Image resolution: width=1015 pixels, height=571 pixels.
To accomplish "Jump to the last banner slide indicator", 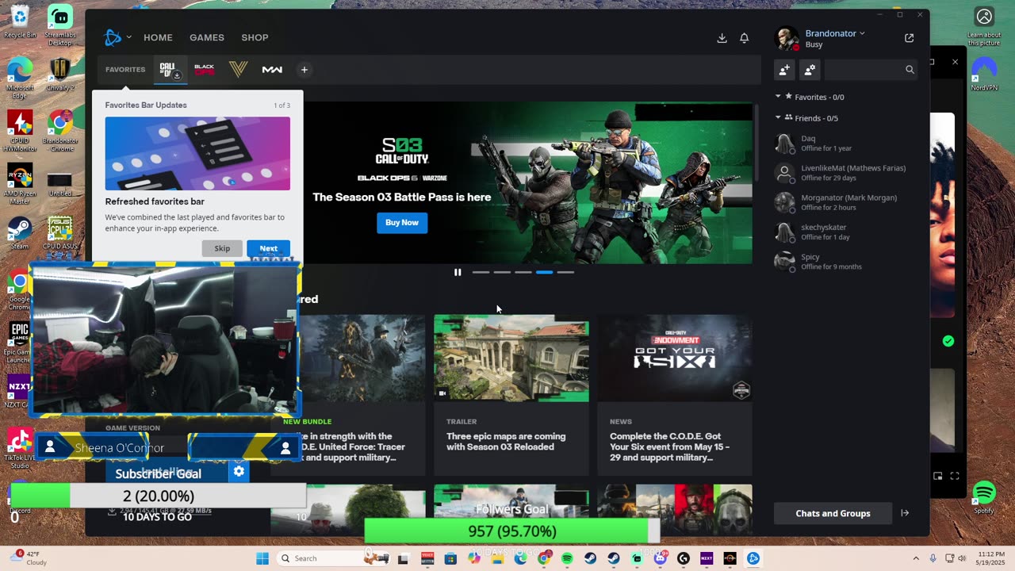I will point(565,272).
